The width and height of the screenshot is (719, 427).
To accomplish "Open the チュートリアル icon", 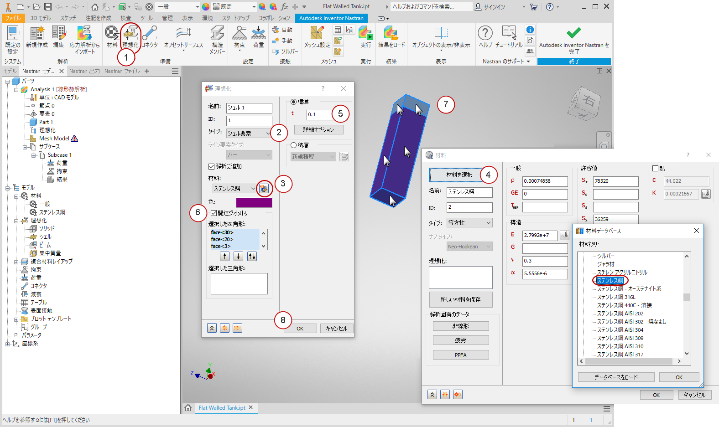I will click(509, 36).
